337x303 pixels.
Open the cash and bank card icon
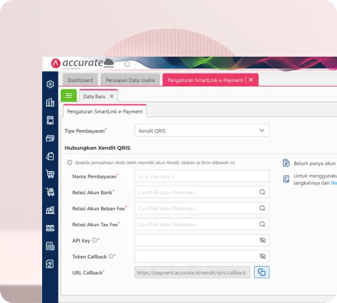pos(50,138)
